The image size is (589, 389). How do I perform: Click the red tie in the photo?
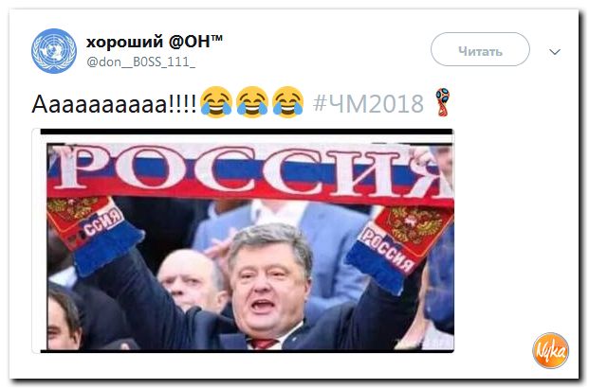coord(263,344)
